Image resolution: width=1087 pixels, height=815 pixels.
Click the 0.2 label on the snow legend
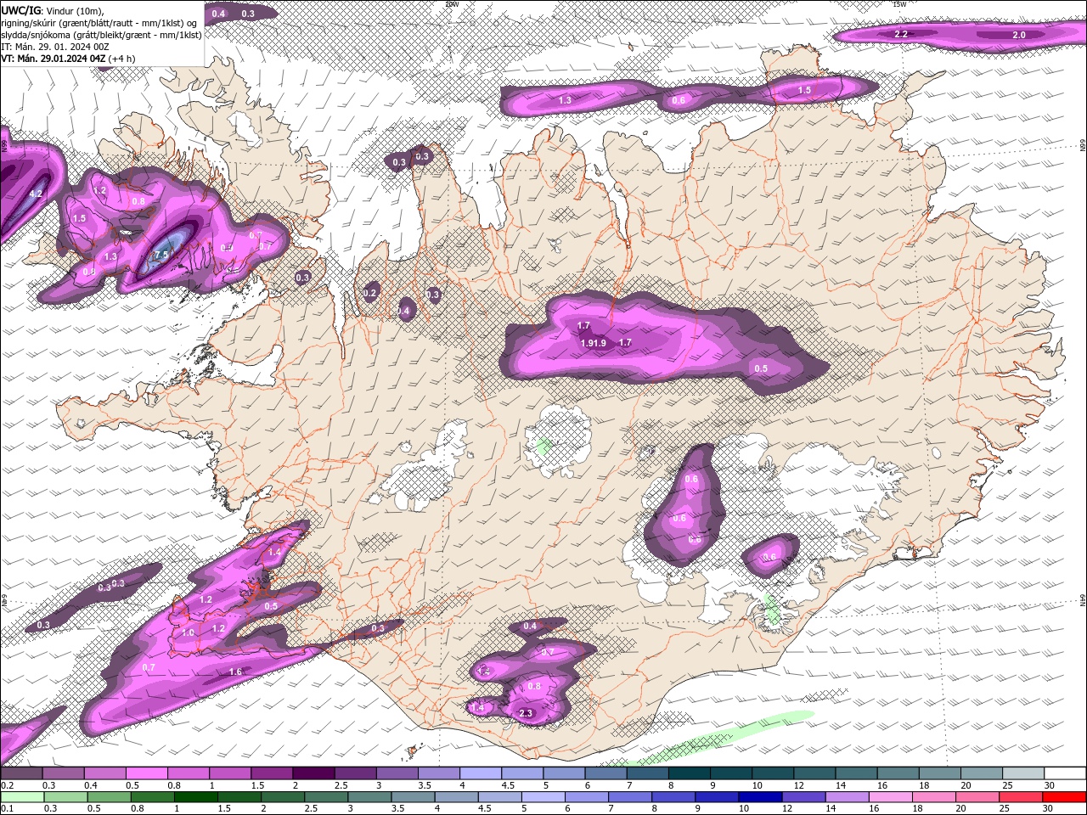8,785
